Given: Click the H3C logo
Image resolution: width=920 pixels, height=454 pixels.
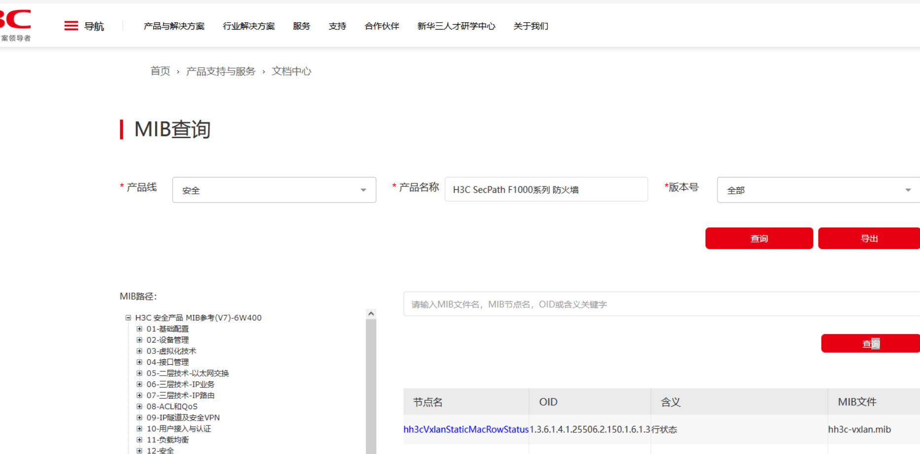Looking at the screenshot, I should pyautogui.click(x=15, y=25).
